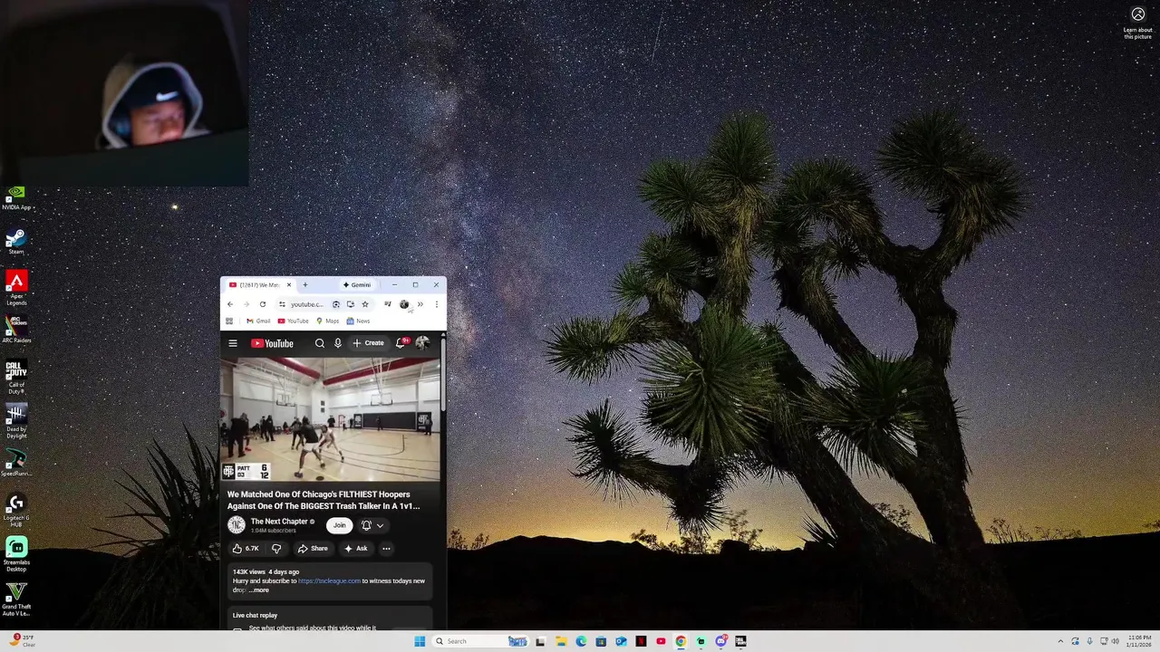Screen dimensions: 1160x652
Task: Toggle channel notification bell beside Join
Action: click(x=372, y=525)
